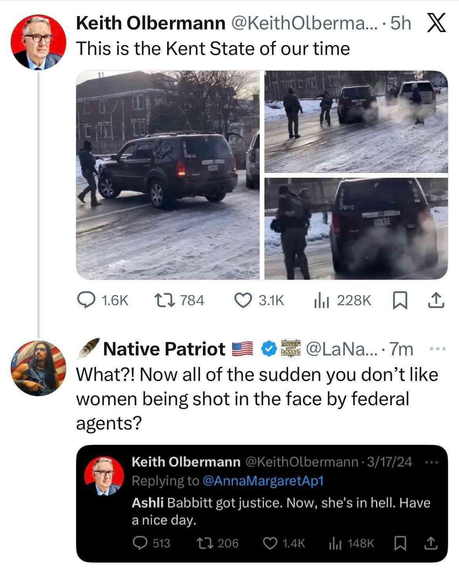Screen dimensions: 459x570
Task: Open replies on the Kent State post
Action: click(85, 300)
